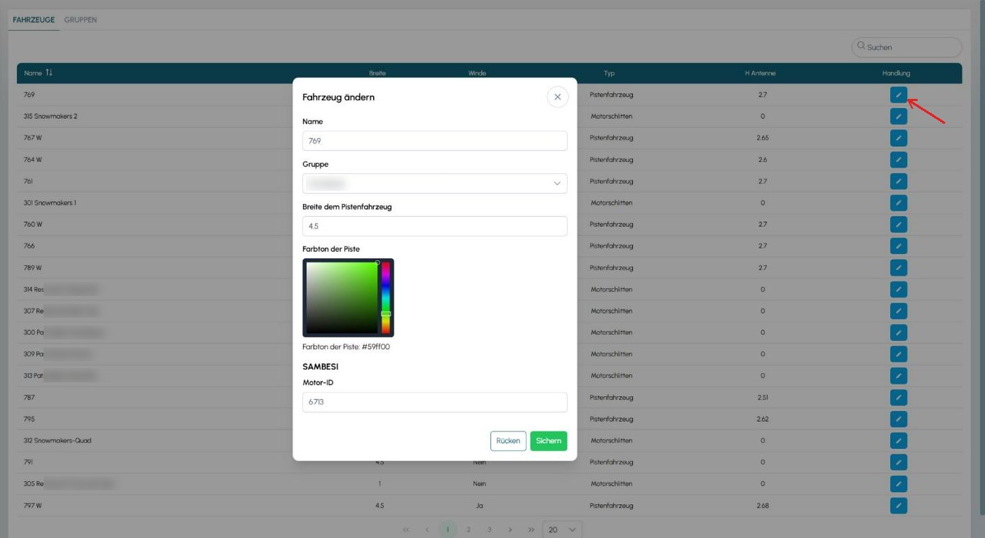This screenshot has width=985, height=538.
Task: Edit vehicle 766 via pencil icon
Action: 898,246
